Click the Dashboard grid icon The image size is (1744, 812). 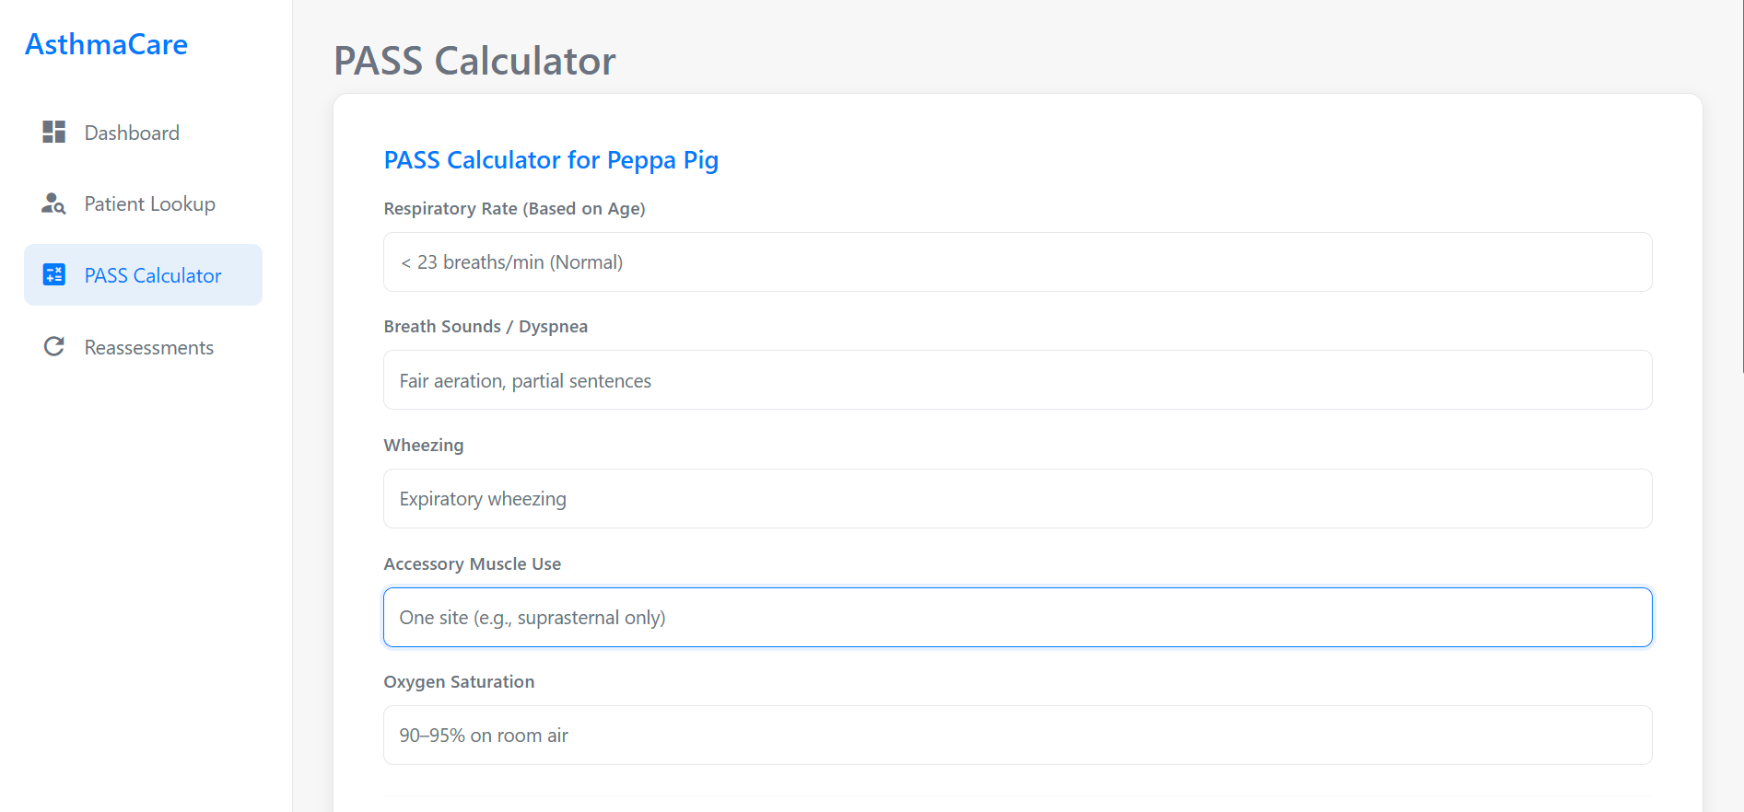point(54,132)
